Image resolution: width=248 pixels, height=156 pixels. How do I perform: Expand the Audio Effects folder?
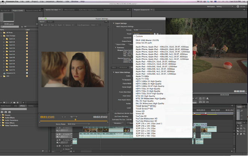[1, 118]
